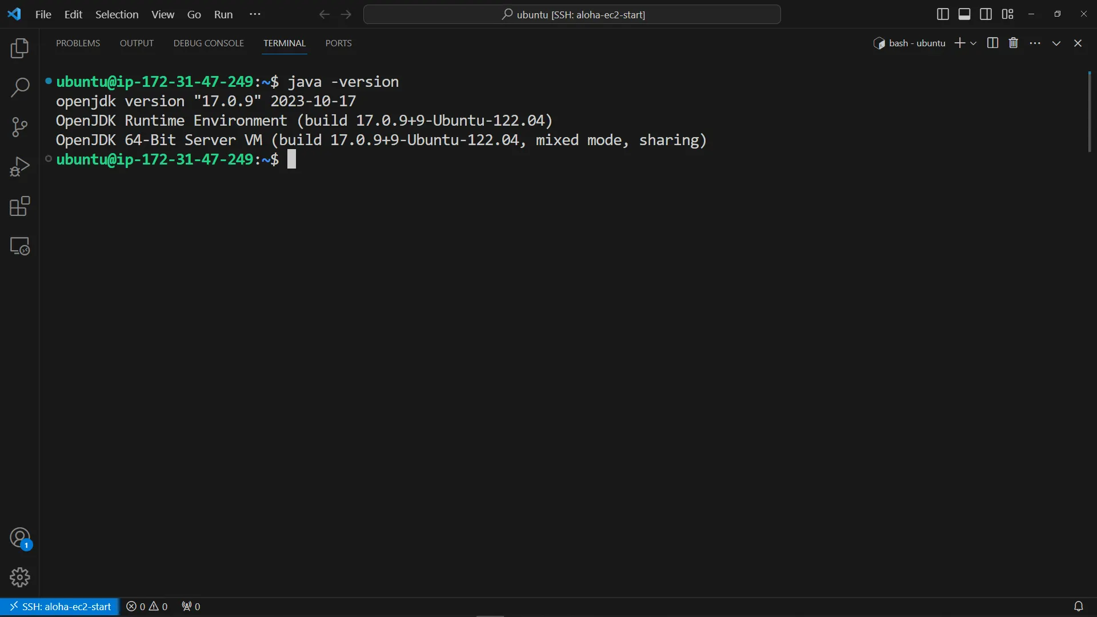Open the launch profile dropdown arrow
Screen dimensions: 1097x617
click(x=974, y=43)
